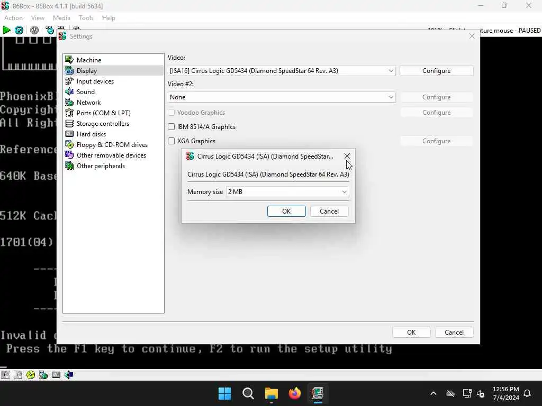Image resolution: width=542 pixels, height=406 pixels.
Task: Click OK in Cirrus Logic dialog
Action: tap(286, 211)
